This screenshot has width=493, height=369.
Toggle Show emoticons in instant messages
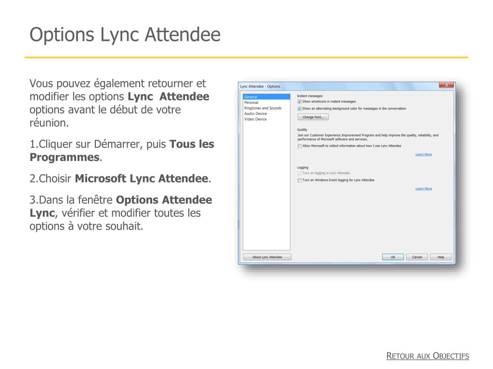point(299,102)
